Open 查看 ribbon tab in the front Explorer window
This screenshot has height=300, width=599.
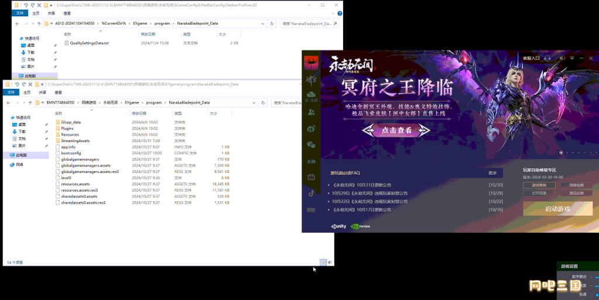tap(58, 92)
